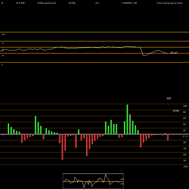Viewport: 189px width, 189px height.
Task: Click the MR axis label 20
Action: click(x=184, y=130)
